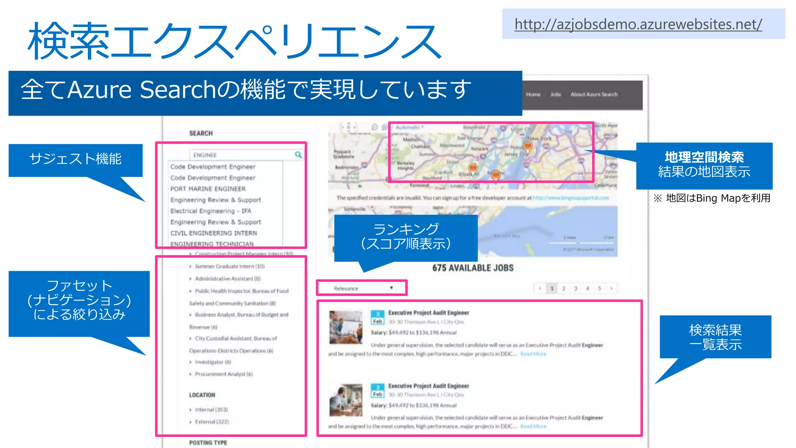
Task: Open the Jobs nav item
Action: (556, 94)
